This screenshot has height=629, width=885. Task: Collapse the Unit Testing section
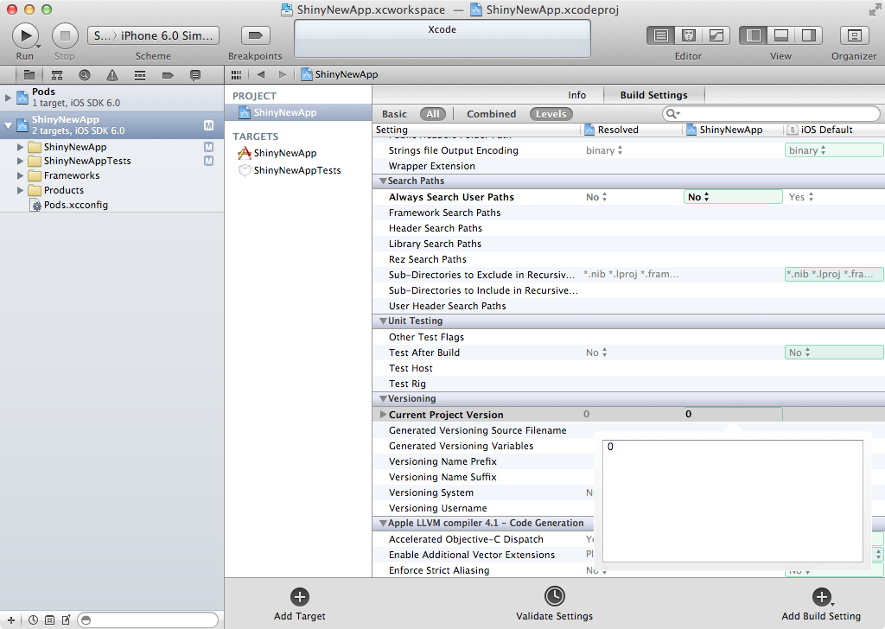point(383,321)
